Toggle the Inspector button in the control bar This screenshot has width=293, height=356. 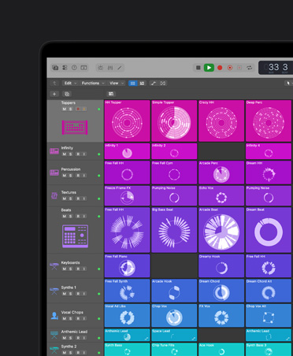tap(65, 68)
